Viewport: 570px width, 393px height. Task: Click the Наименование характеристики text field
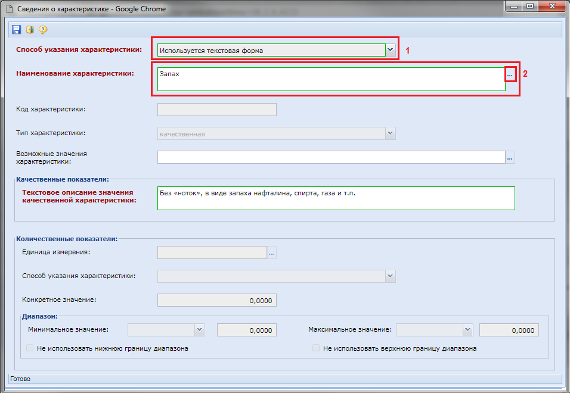[x=331, y=79]
